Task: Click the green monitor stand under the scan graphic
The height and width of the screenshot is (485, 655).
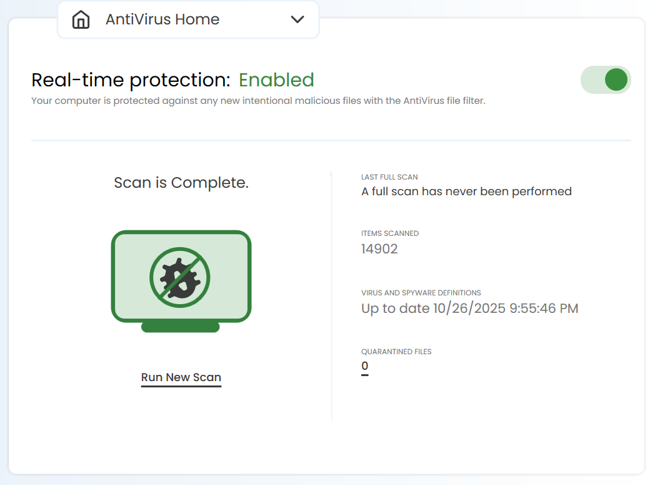Action: pyautogui.click(x=181, y=327)
